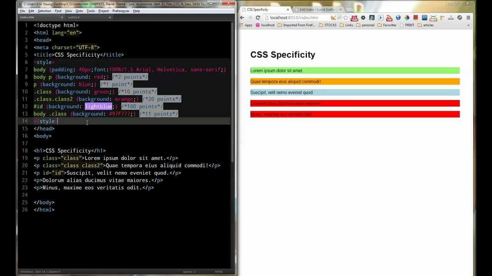Open the Goto menu

pyautogui.click(x=79, y=11)
